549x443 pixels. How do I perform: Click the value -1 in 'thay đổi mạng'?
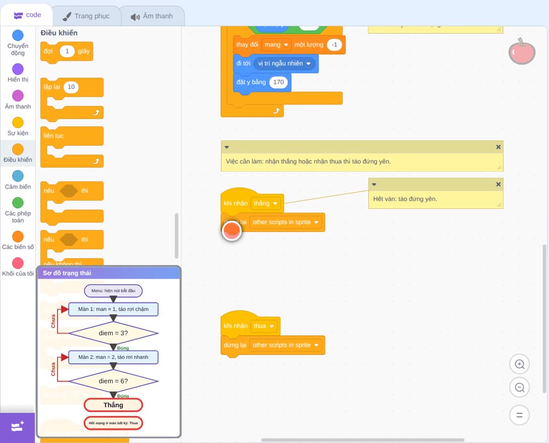pos(334,45)
